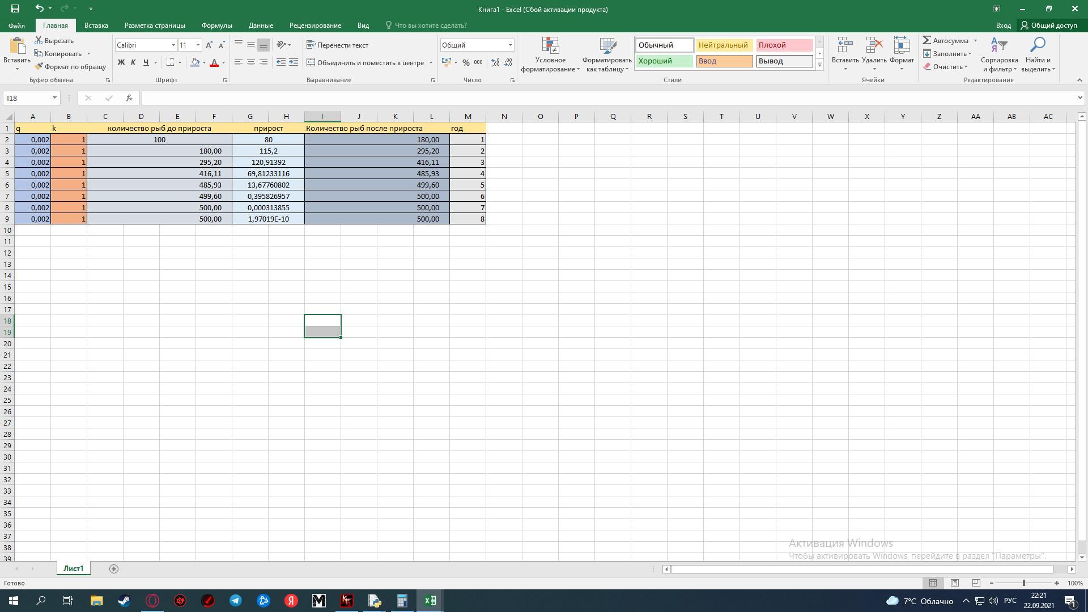Open the number format dropdown (Общий)
1088x612 pixels.
(x=509, y=45)
